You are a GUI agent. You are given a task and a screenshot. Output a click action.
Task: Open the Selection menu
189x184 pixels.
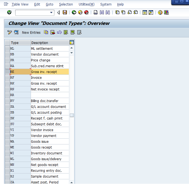(66, 4)
